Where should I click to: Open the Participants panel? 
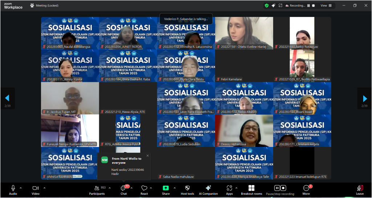coord(97,190)
